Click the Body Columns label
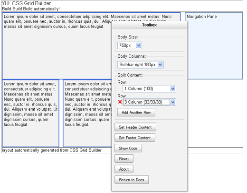247x193 pixels. click(132, 56)
